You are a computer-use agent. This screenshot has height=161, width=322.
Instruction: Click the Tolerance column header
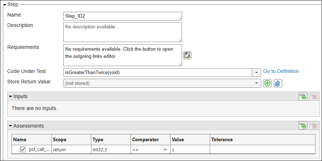(262, 139)
